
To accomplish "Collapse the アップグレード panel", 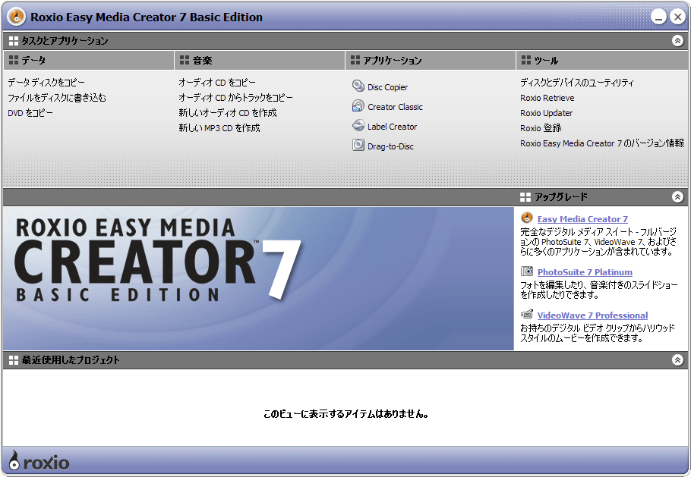I will (678, 196).
